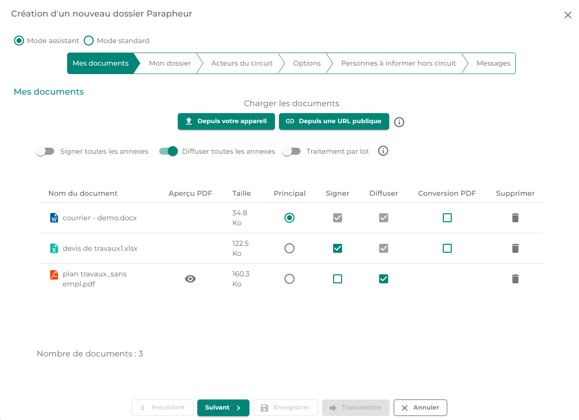Click Signer checkbox for courrier - demo.docx
Viewport: 579px width, 420px height.
tap(338, 218)
